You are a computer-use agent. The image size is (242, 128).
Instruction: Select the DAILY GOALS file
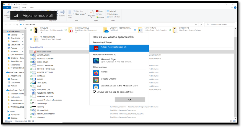click(x=43, y=62)
